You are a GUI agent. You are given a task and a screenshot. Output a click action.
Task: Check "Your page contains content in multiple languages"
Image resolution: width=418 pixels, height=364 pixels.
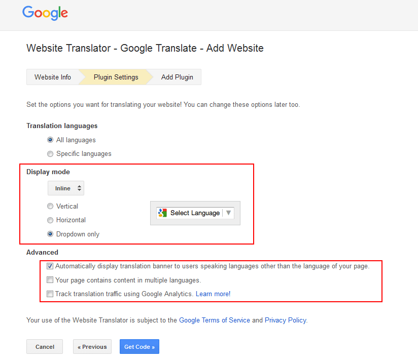[50, 279]
